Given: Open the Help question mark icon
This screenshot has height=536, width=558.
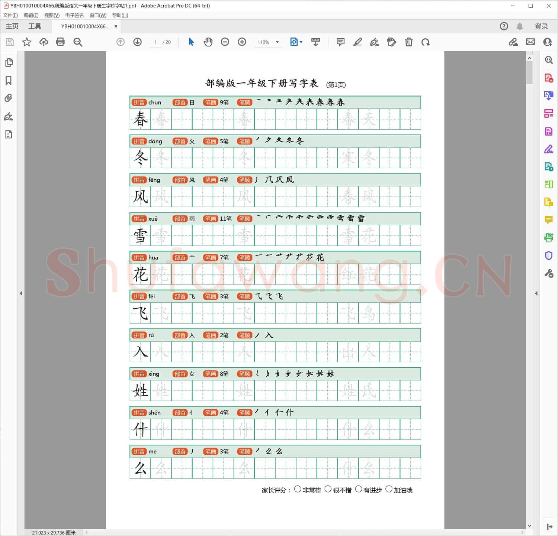Looking at the screenshot, I should [x=504, y=26].
